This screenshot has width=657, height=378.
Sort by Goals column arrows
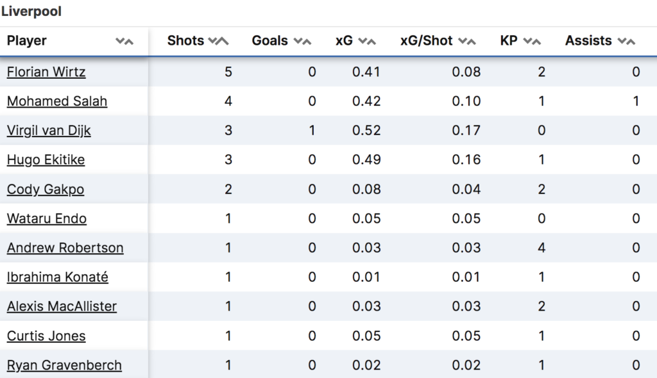(303, 41)
